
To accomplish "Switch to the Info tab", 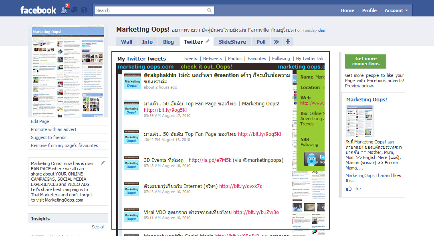I will [x=147, y=42].
